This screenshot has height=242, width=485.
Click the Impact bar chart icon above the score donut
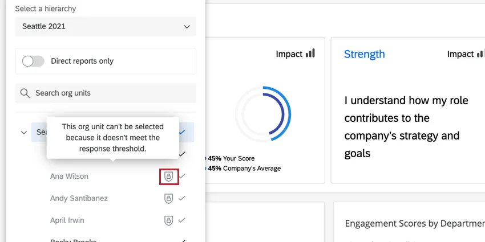pos(310,54)
